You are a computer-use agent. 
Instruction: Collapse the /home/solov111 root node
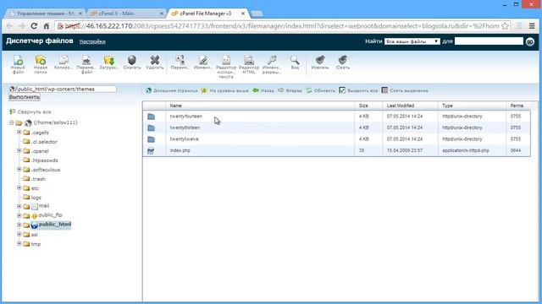click(11, 122)
